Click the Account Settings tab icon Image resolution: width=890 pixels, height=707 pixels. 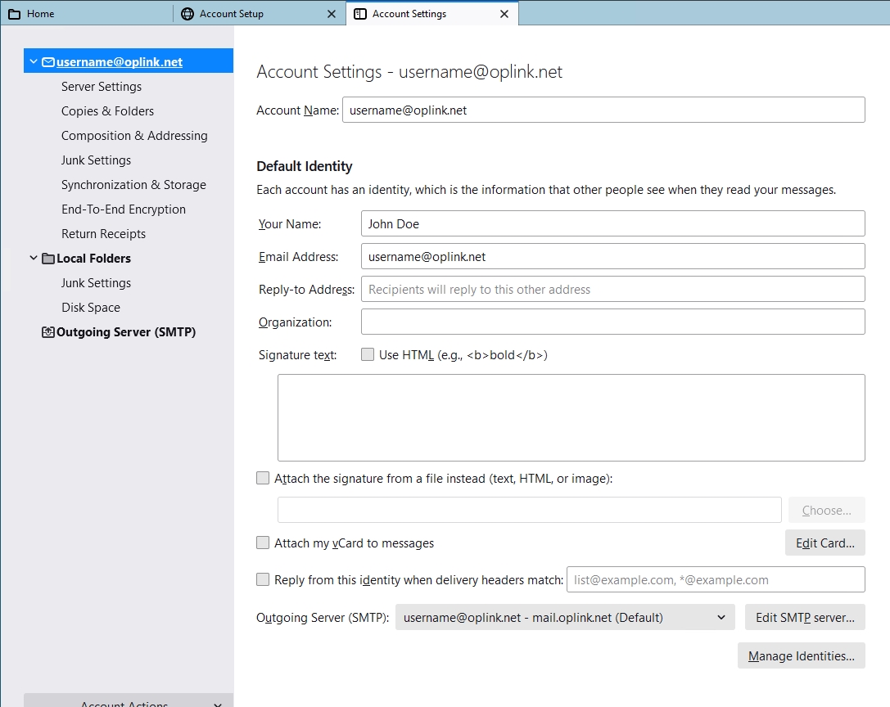[360, 14]
